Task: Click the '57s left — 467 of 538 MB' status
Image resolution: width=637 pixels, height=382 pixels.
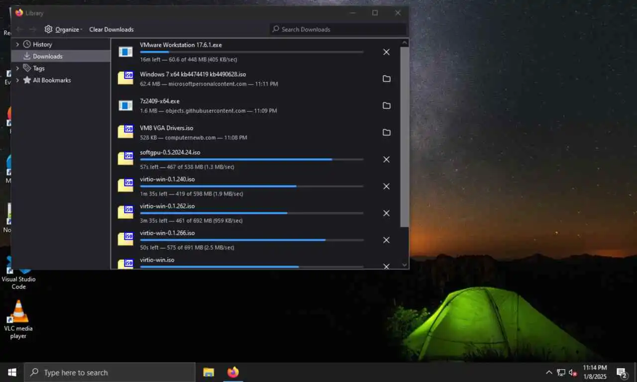Action: coord(187,167)
